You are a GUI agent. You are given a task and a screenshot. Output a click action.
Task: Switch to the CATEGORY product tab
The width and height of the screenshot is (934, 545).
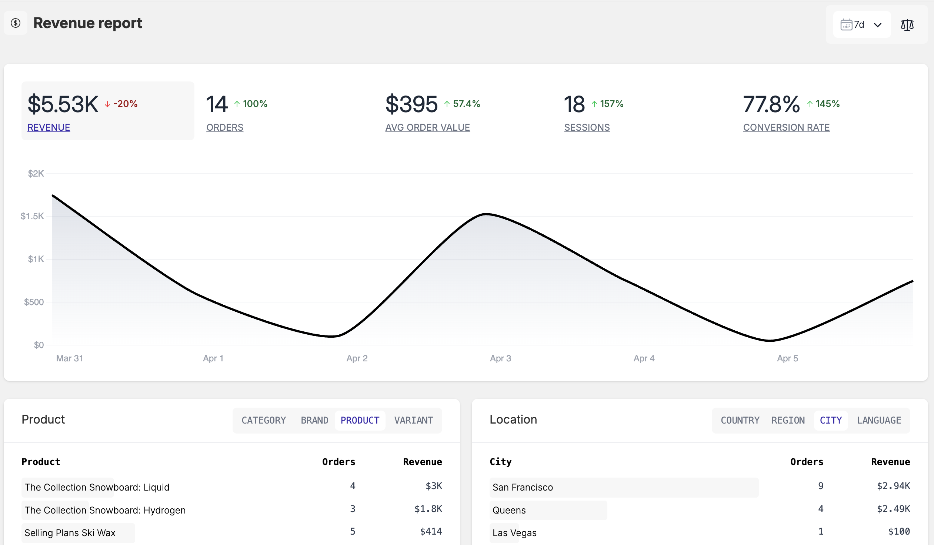click(x=264, y=420)
